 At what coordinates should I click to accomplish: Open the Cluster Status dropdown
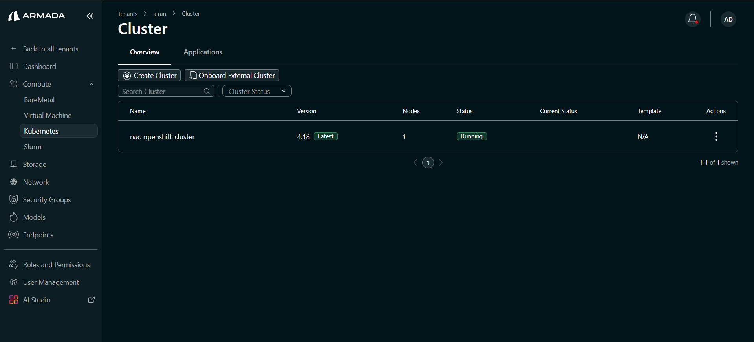coord(257,91)
